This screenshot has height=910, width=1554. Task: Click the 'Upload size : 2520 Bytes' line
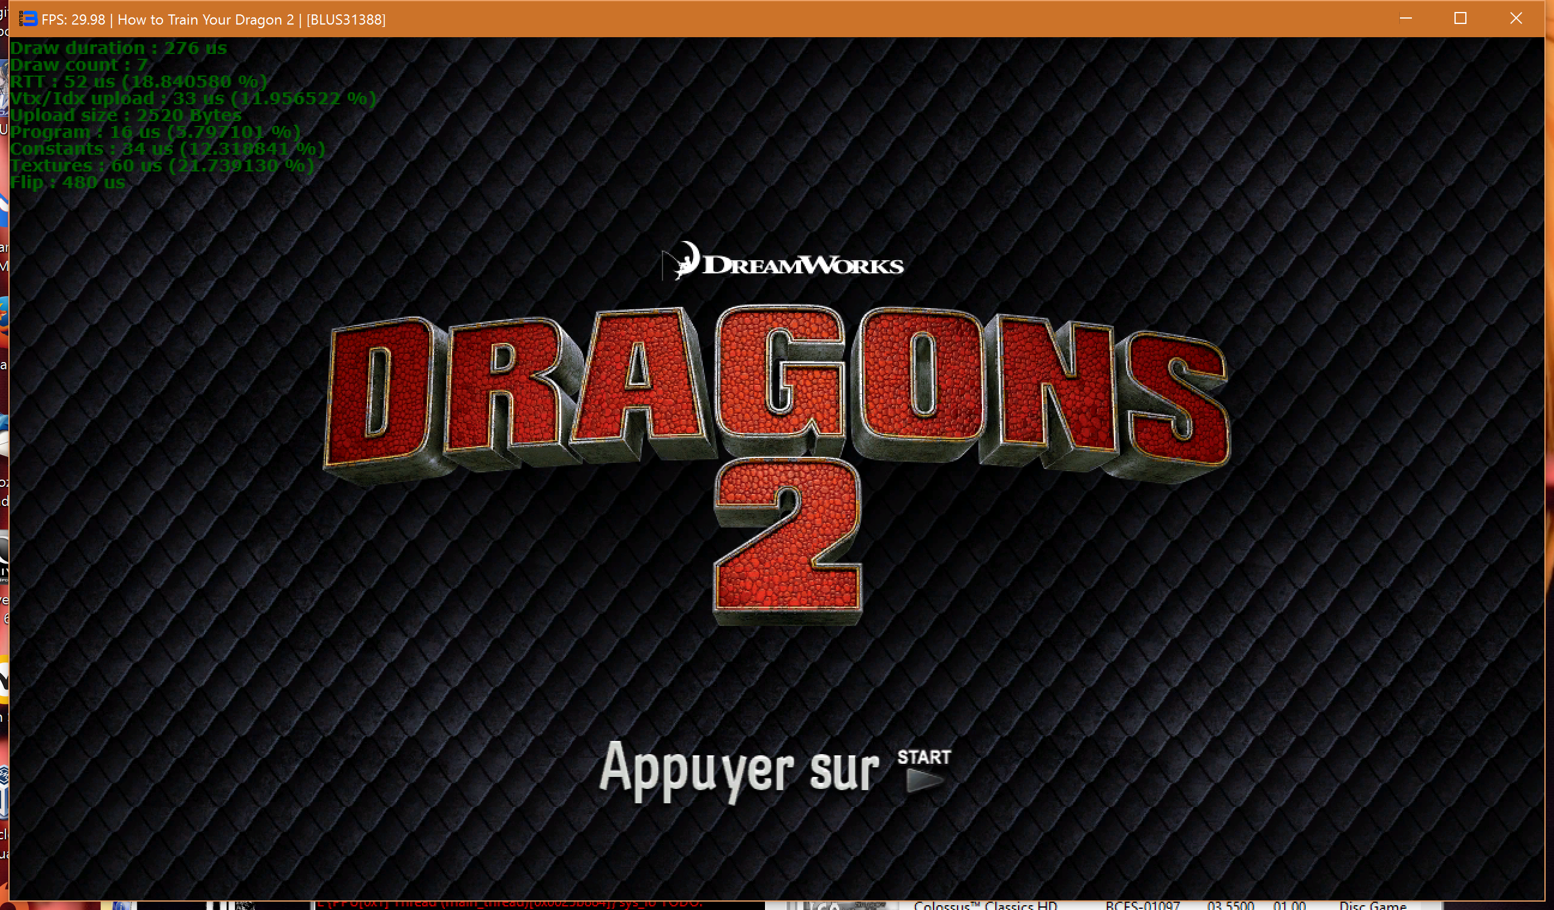[126, 115]
